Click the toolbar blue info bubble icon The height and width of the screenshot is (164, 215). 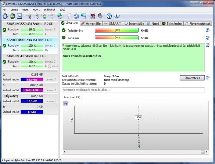(x=117, y=16)
